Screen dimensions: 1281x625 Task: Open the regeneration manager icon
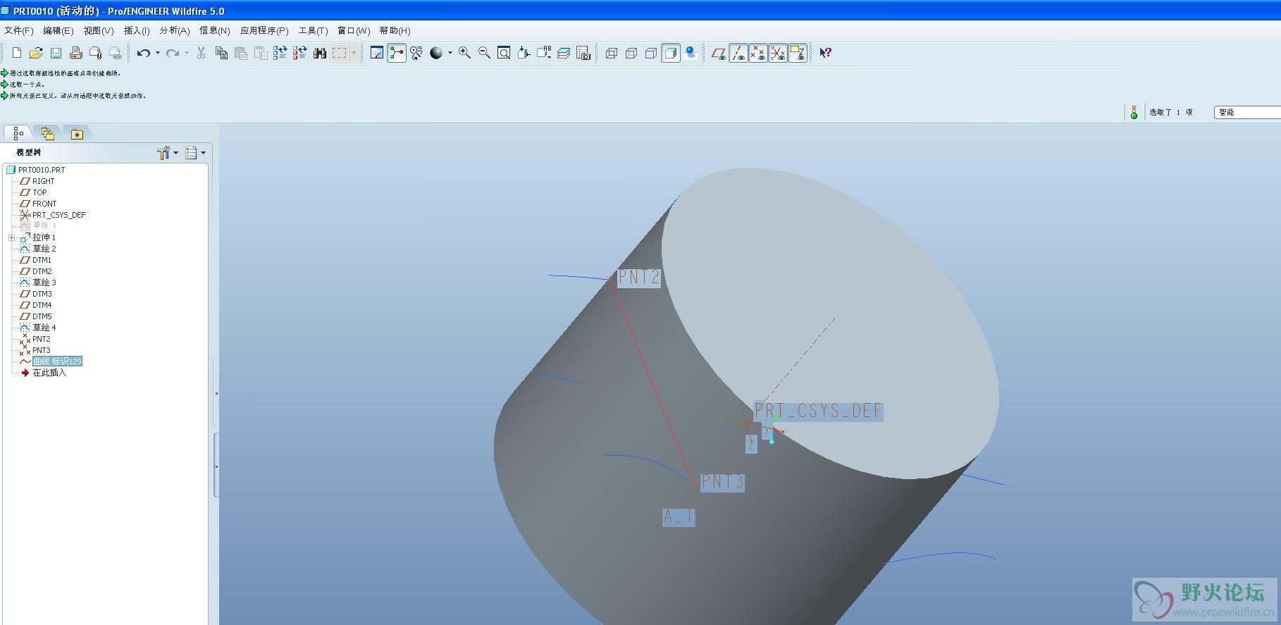(x=300, y=53)
